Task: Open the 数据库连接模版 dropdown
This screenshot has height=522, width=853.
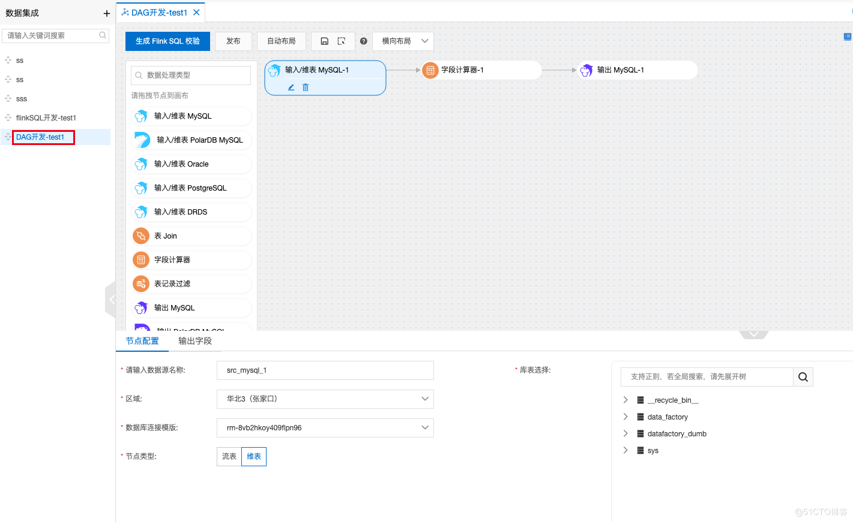Action: click(325, 428)
